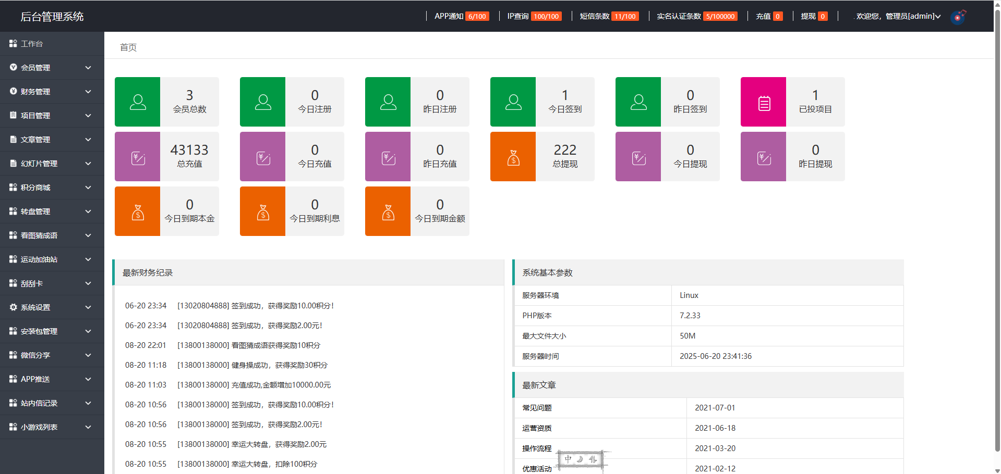Viewport: 1001px width, 474px height.
Task: Click the purple 总充值 card icon
Action: [x=138, y=157]
